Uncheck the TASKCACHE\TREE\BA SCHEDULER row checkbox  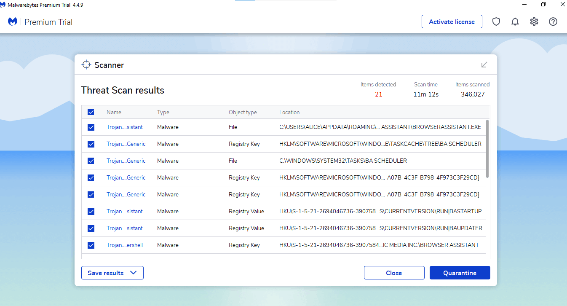91,144
